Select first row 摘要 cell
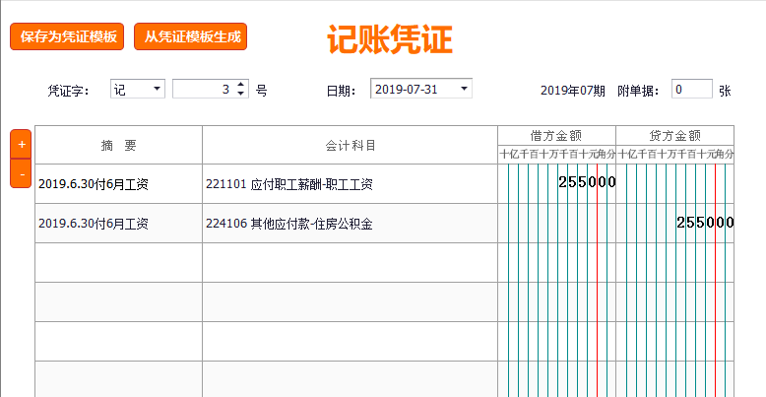The height and width of the screenshot is (397, 766). click(x=118, y=184)
